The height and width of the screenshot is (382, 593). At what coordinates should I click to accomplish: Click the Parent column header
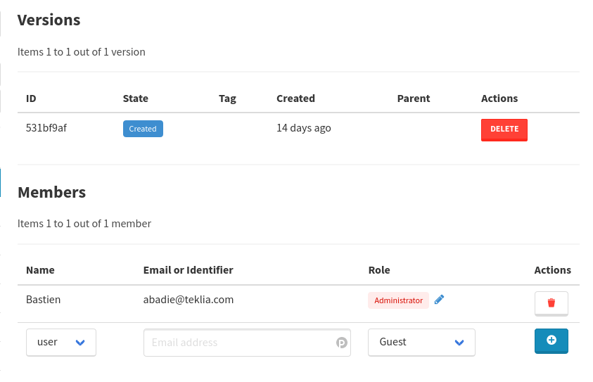[x=414, y=98]
